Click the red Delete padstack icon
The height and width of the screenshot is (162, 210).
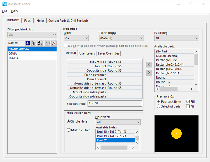click(x=54, y=43)
